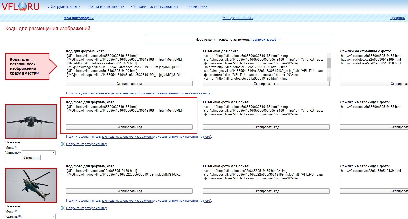
Task: Click help icon beside 'сразу вместе'
Action: tap(38, 73)
